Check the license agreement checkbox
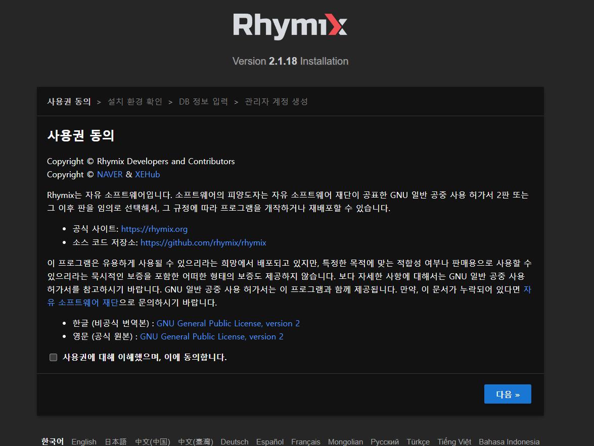594x446 pixels. point(53,358)
